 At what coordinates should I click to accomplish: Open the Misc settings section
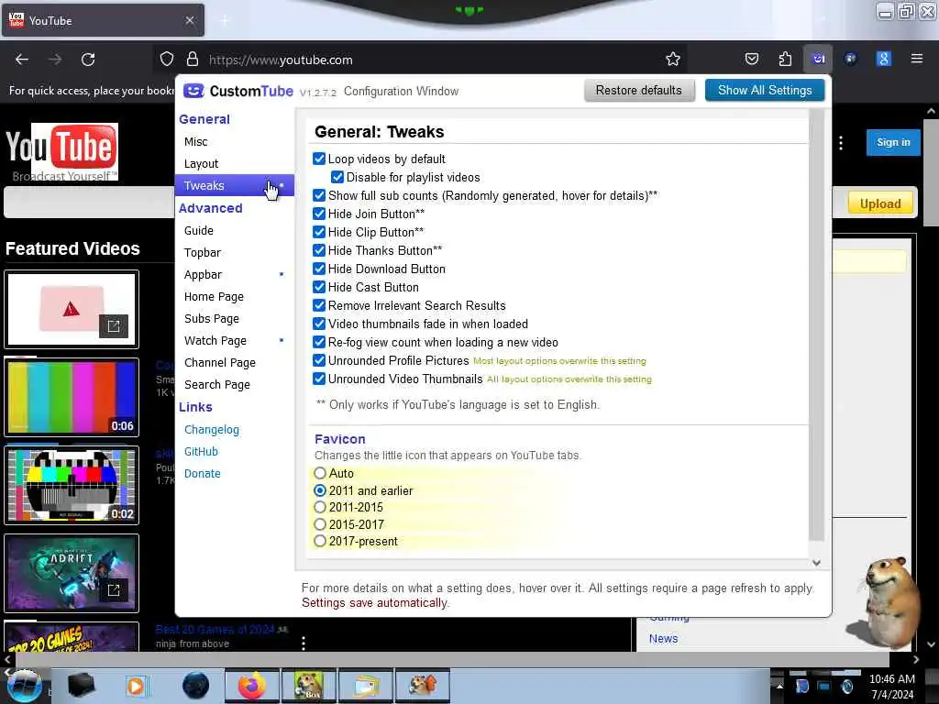click(x=234, y=142)
